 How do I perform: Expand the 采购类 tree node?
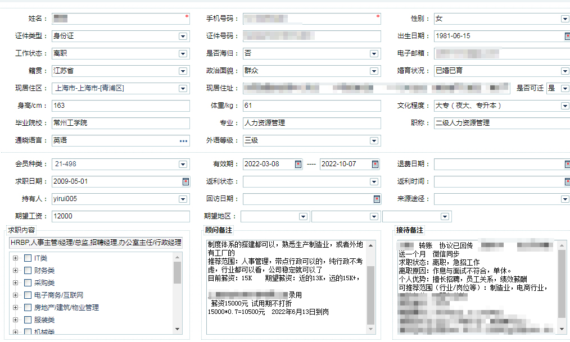point(15,283)
